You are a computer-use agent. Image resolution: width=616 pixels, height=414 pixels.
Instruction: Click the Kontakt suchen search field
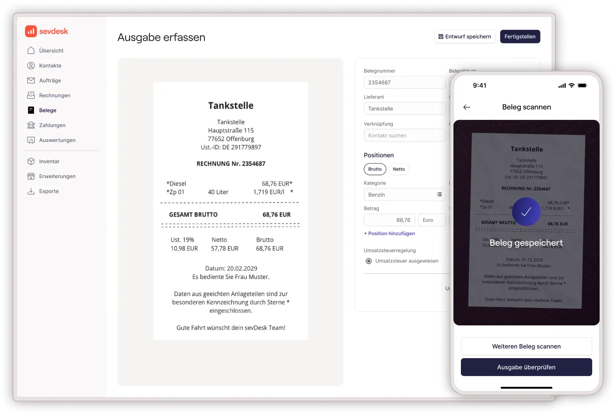[405, 135]
